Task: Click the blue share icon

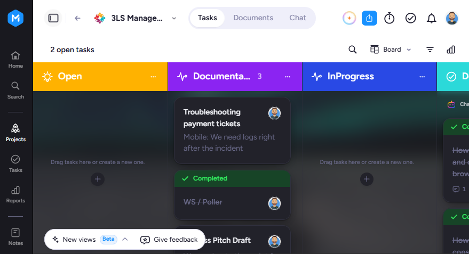Action: tap(369, 18)
